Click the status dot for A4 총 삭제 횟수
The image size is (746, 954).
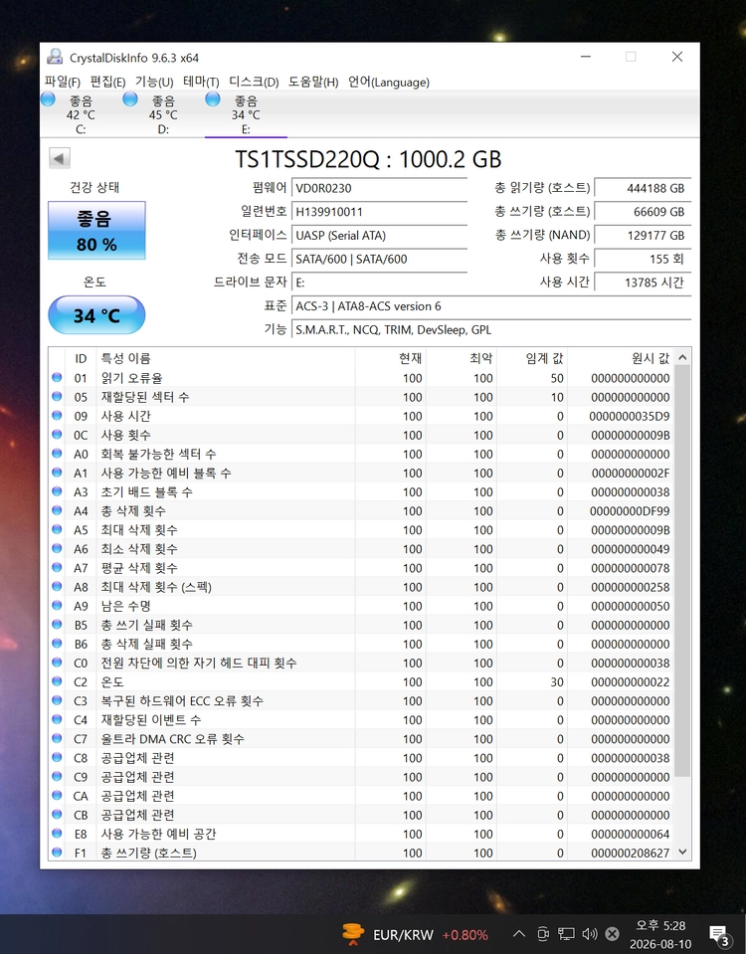click(x=58, y=510)
